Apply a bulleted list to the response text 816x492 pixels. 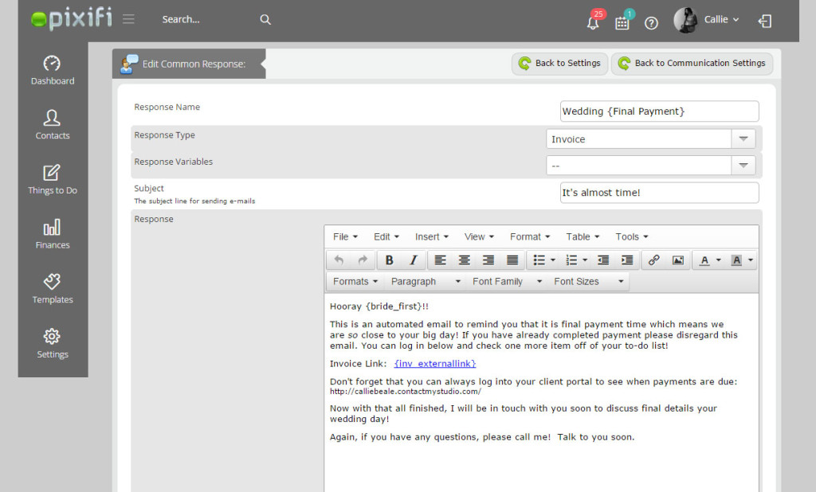539,260
